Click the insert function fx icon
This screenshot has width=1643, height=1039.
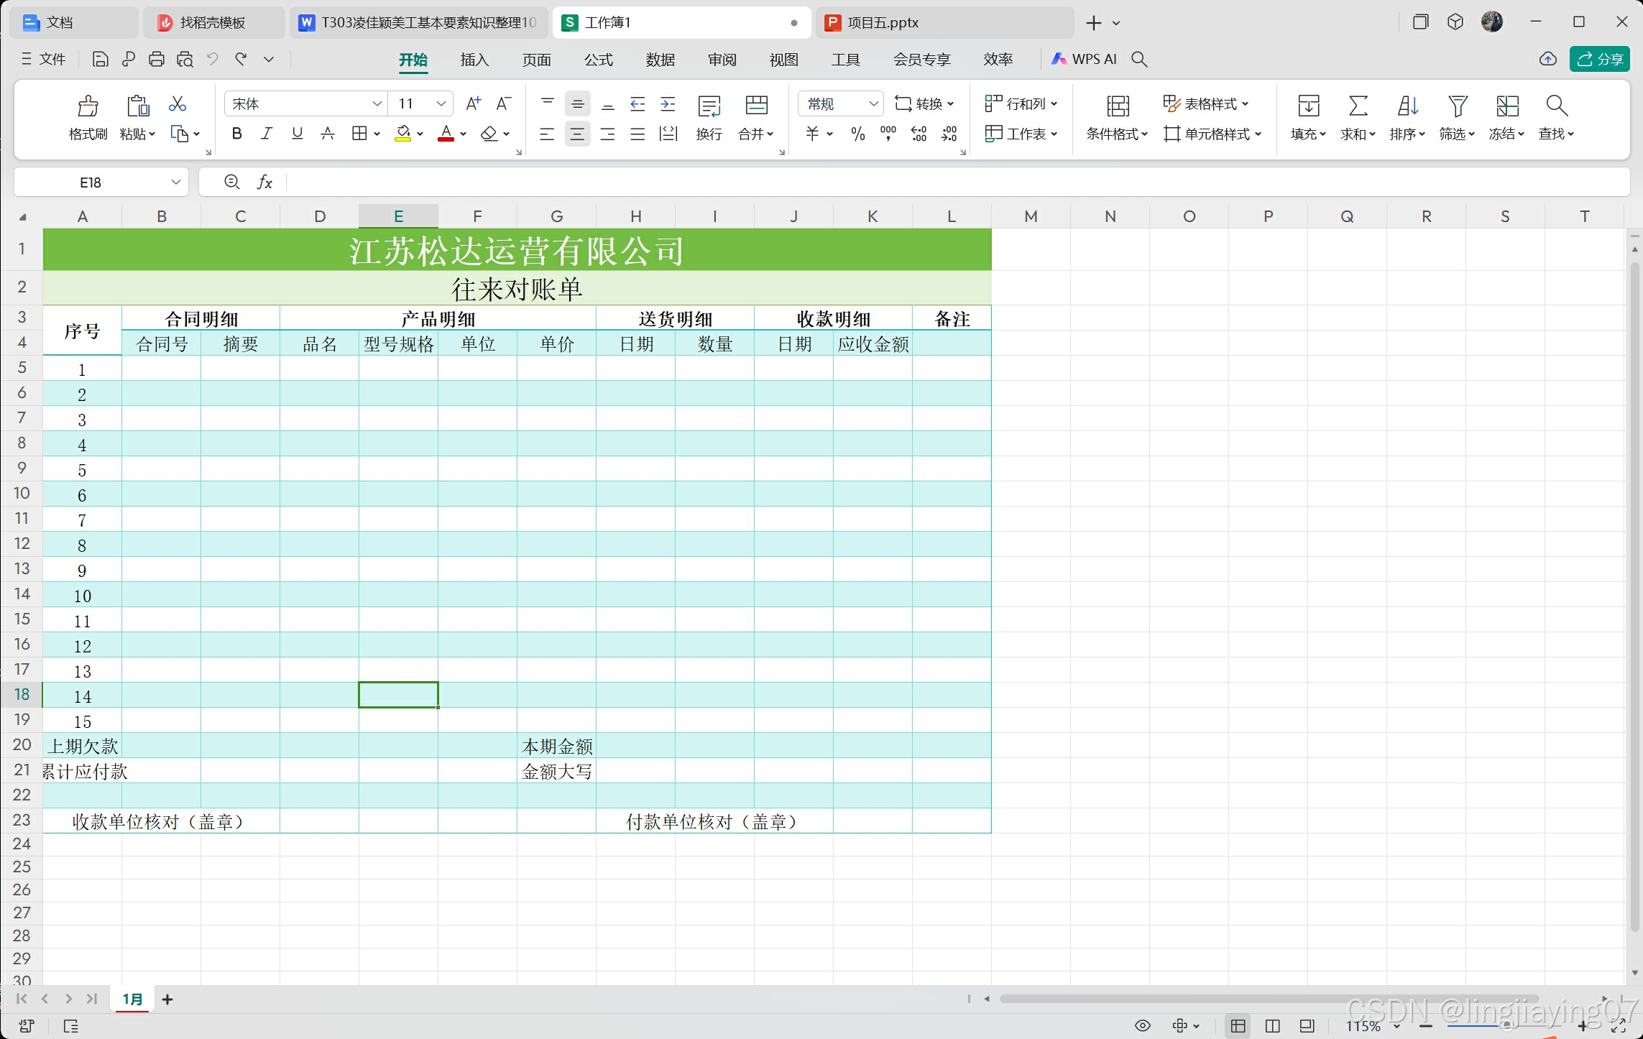tap(264, 183)
